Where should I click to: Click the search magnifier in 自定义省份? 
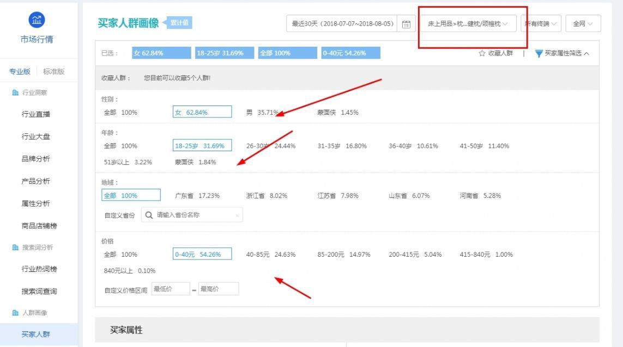[x=149, y=215]
